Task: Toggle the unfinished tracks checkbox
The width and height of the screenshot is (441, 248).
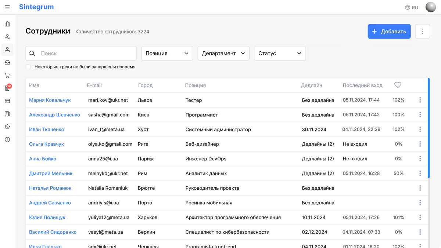Action: click(x=28, y=67)
